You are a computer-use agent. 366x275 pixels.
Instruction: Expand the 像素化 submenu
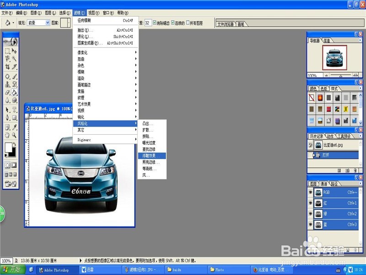(105, 52)
